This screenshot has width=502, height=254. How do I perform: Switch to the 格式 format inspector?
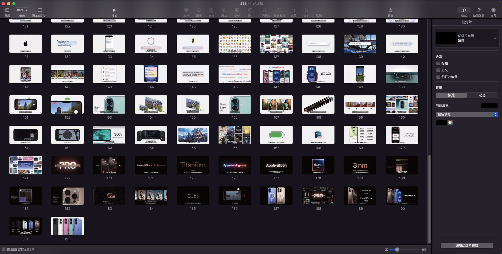[464, 10]
